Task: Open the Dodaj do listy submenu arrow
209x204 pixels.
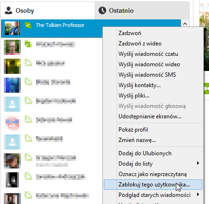Action: pyautogui.click(x=198, y=163)
